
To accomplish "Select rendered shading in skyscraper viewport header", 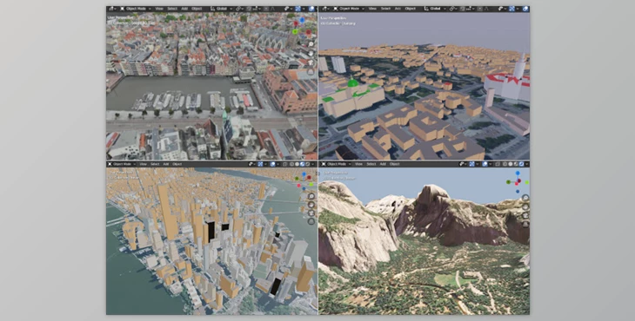I will coord(308,164).
